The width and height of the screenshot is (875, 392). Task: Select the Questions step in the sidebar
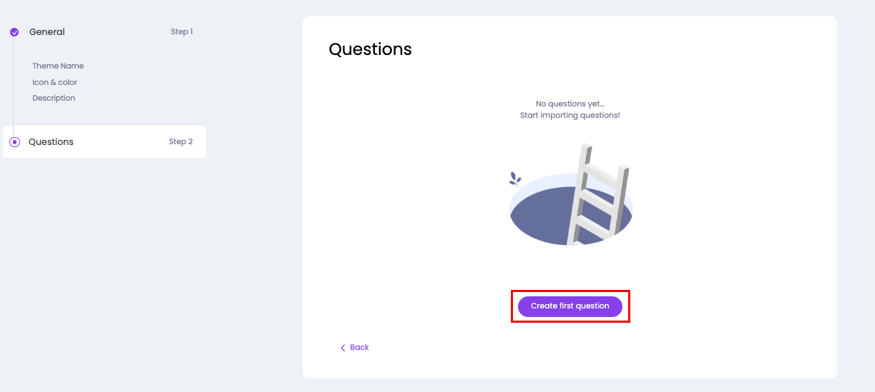pyautogui.click(x=51, y=142)
